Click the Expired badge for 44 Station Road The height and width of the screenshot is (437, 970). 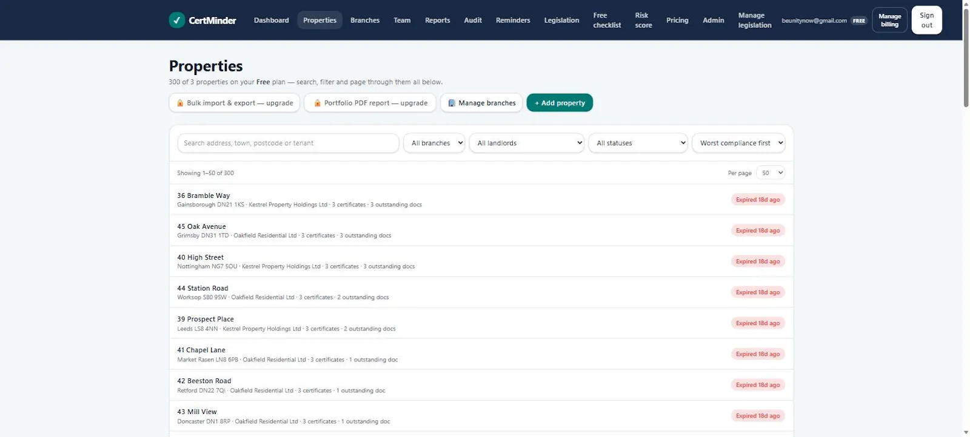pyautogui.click(x=758, y=292)
